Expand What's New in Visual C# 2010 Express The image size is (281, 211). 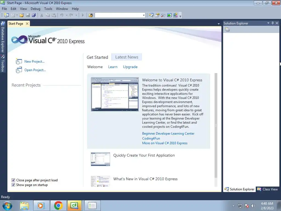pos(145,179)
